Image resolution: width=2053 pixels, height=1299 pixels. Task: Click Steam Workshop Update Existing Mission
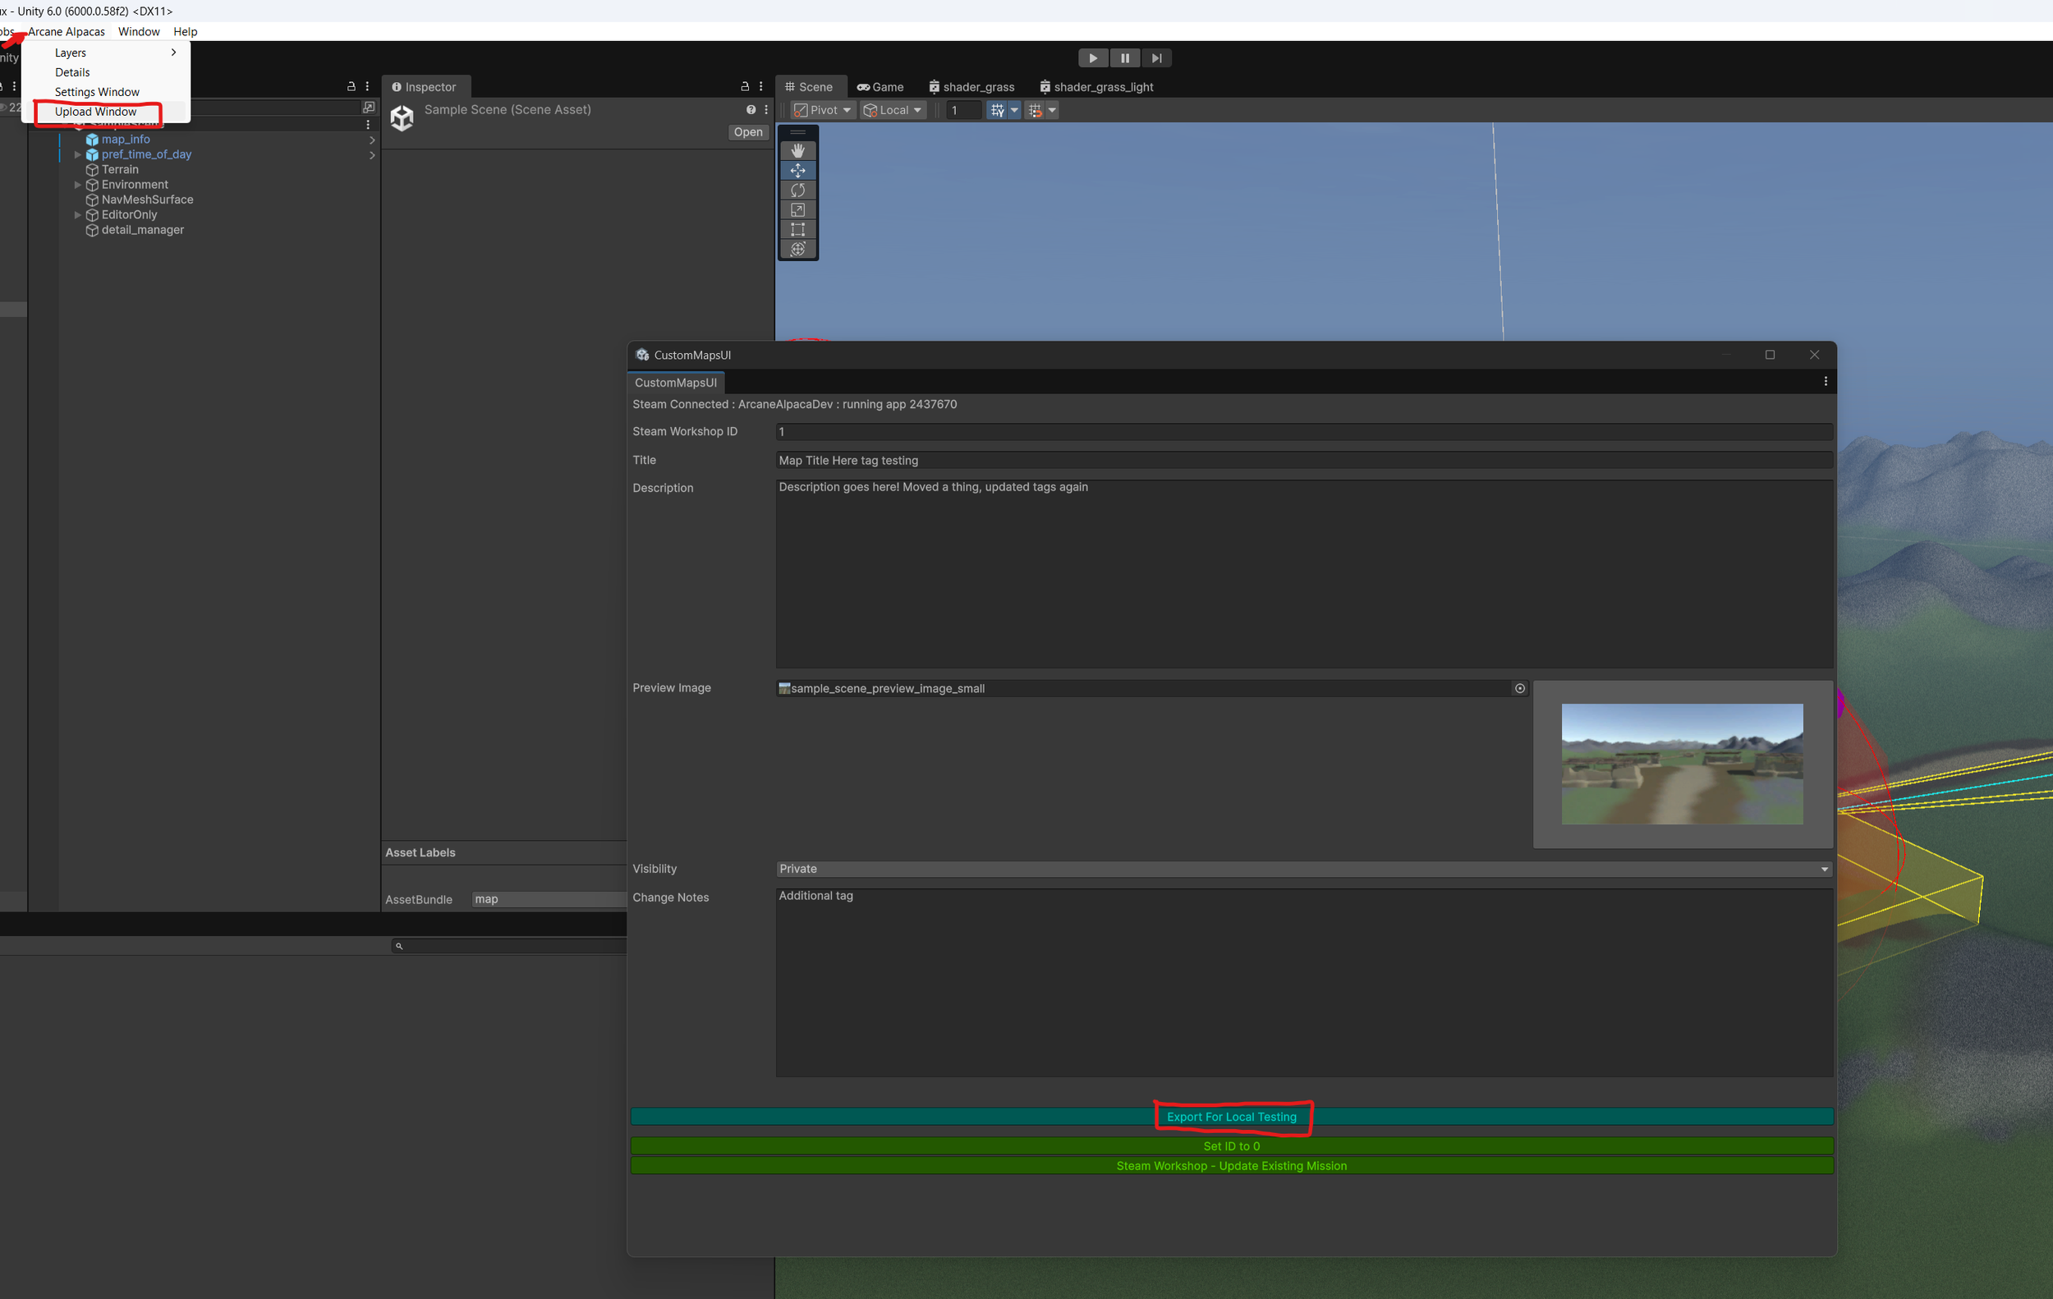pyautogui.click(x=1231, y=1166)
